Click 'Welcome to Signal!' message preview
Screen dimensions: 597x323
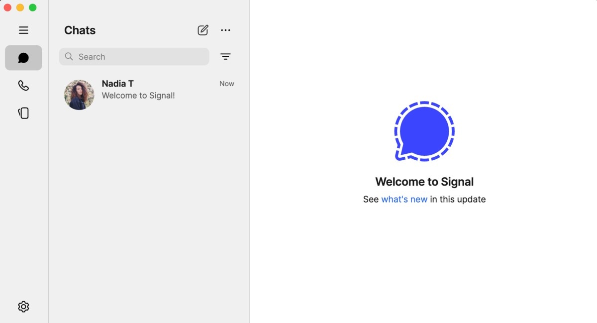click(x=138, y=96)
